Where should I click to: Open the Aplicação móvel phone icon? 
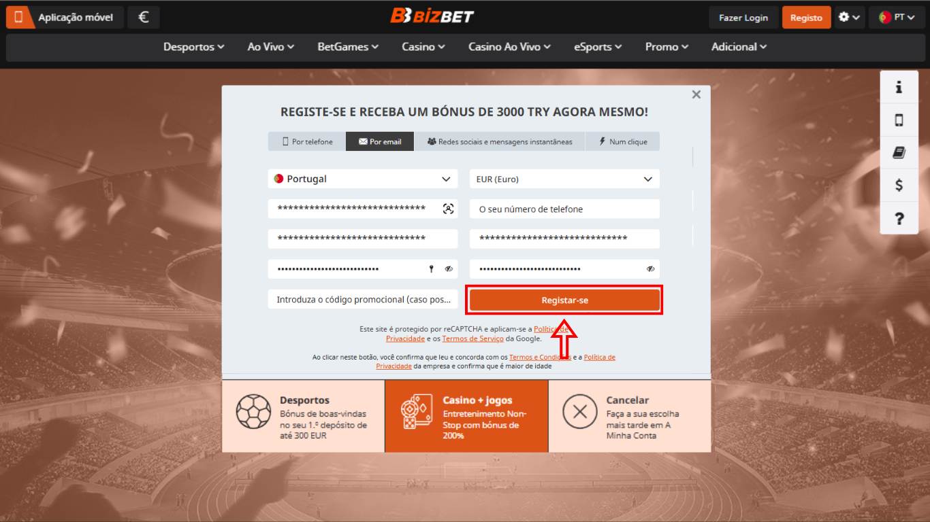pos(19,18)
